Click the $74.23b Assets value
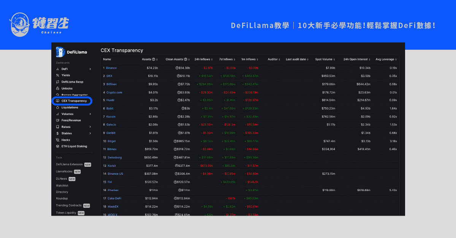Viewport: 456px width, 238px height. tap(152, 68)
